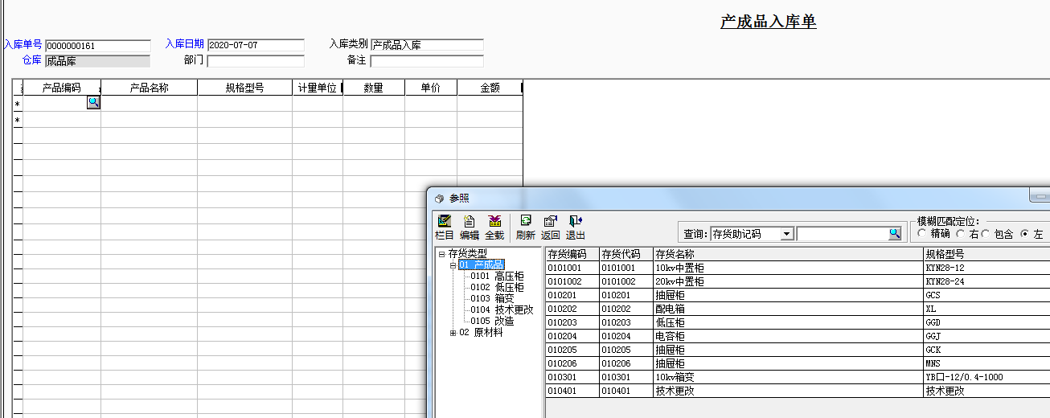Image resolution: width=1050 pixels, height=418 pixels.
Task: Select row 010201 抽屉柜 GCS
Action: click(x=798, y=295)
